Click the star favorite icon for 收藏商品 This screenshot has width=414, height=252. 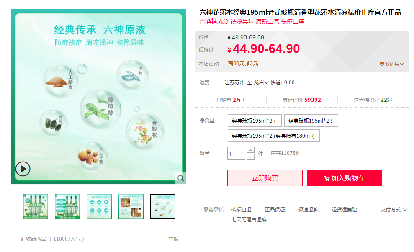[22, 239]
